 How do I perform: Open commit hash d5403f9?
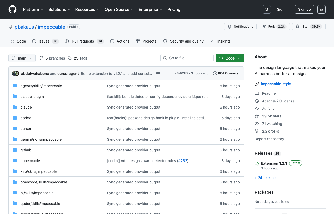click(x=182, y=73)
